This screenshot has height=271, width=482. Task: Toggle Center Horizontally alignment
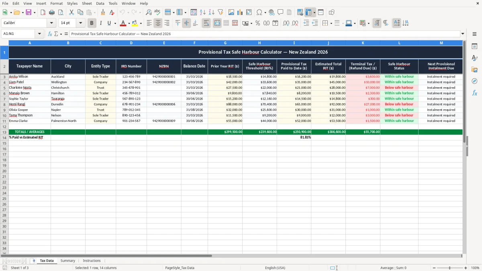pos(158,23)
